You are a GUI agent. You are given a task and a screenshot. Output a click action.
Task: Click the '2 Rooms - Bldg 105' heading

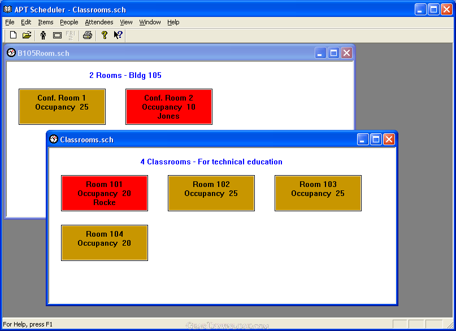coord(125,75)
